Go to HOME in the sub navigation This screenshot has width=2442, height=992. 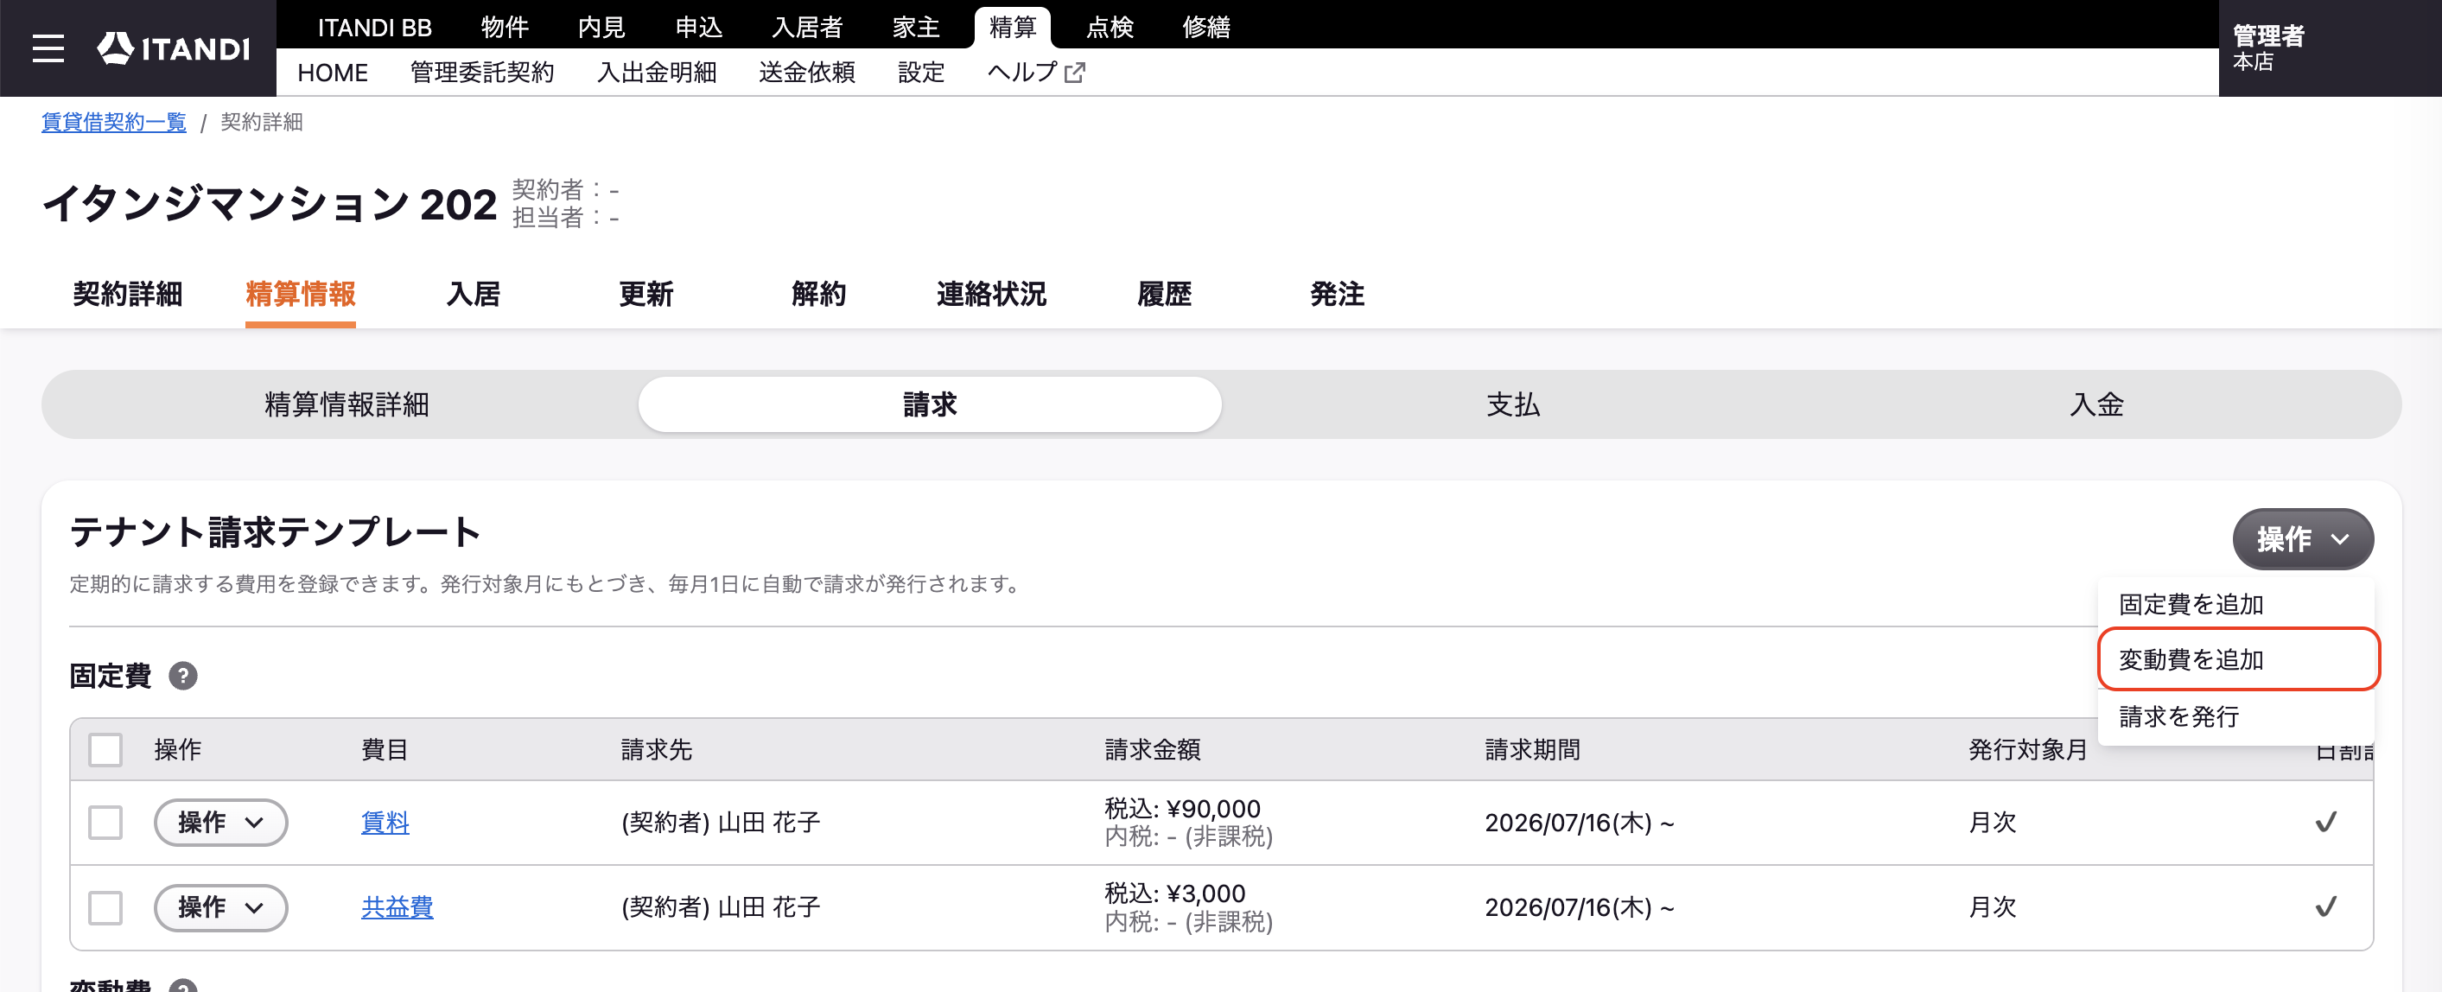click(332, 72)
